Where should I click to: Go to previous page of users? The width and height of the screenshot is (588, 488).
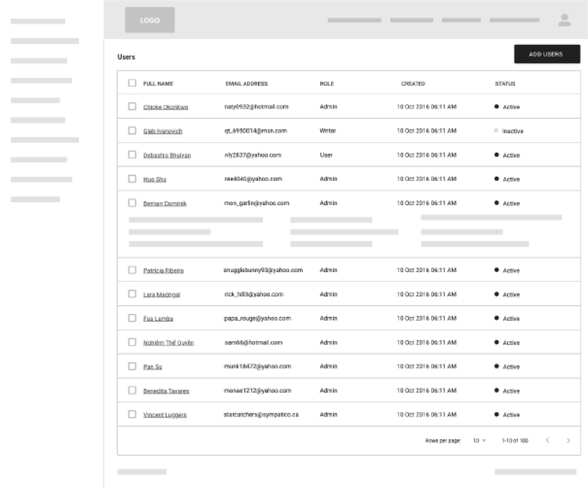coord(547,440)
